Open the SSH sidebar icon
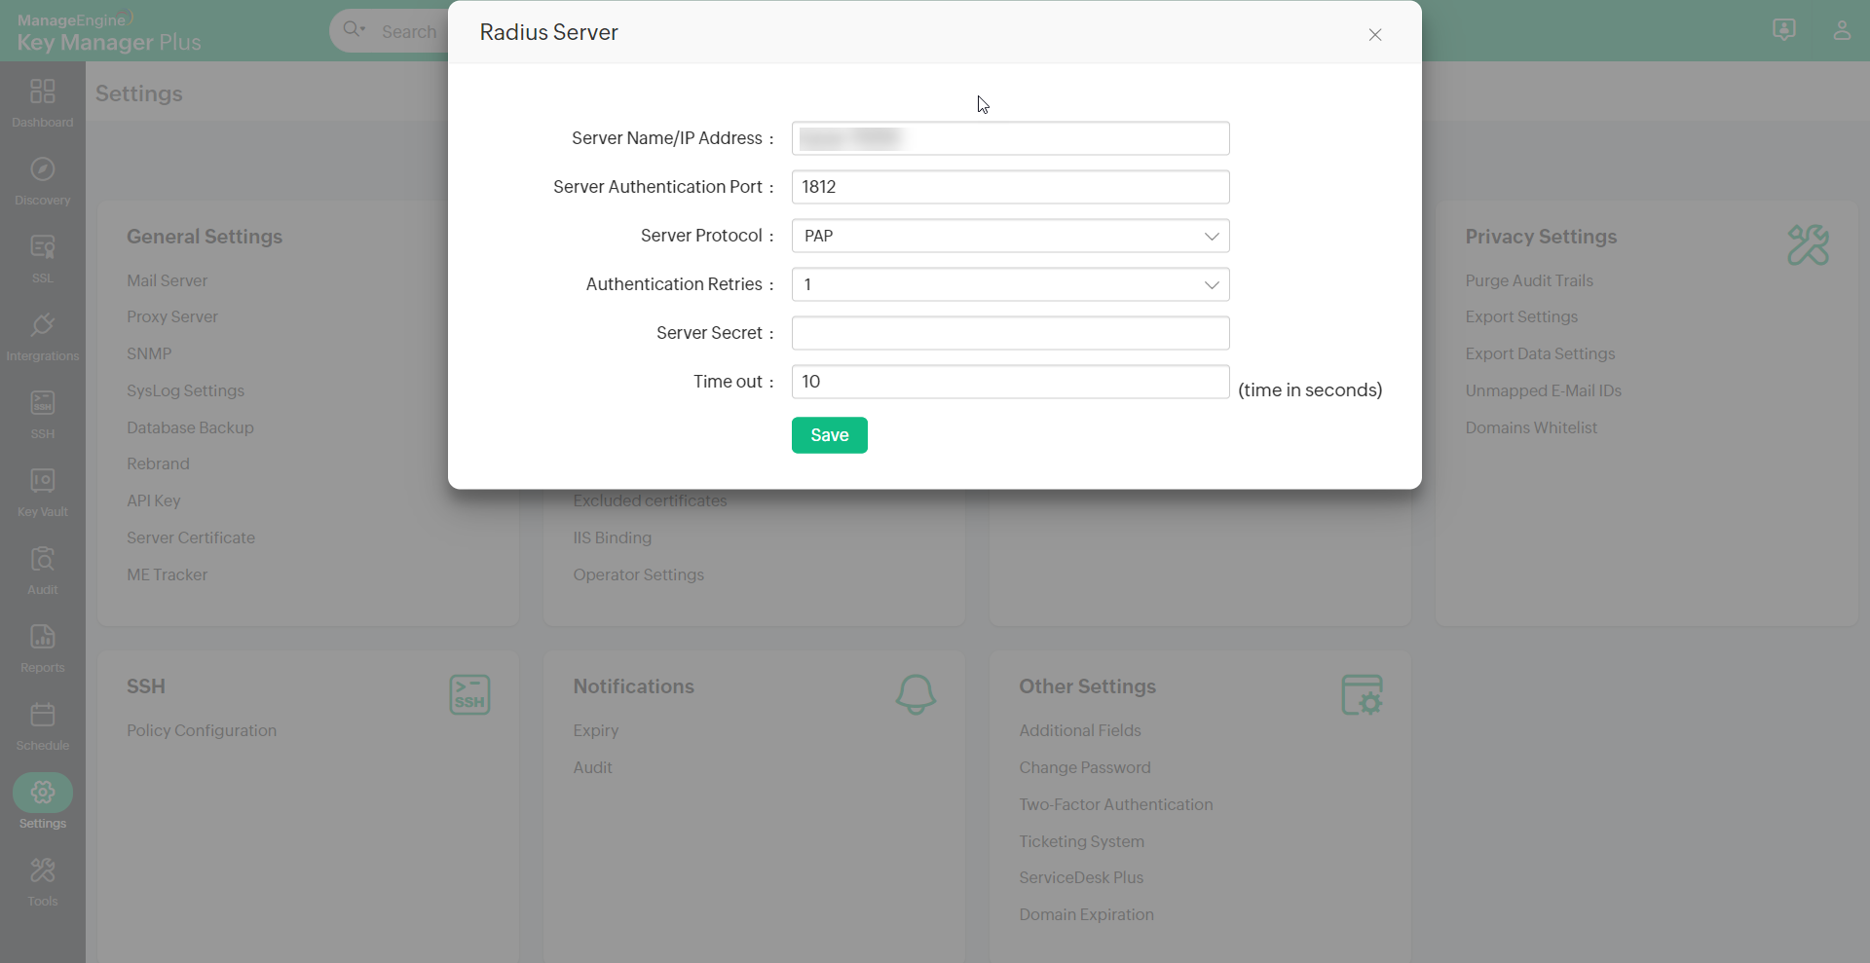 [42, 403]
